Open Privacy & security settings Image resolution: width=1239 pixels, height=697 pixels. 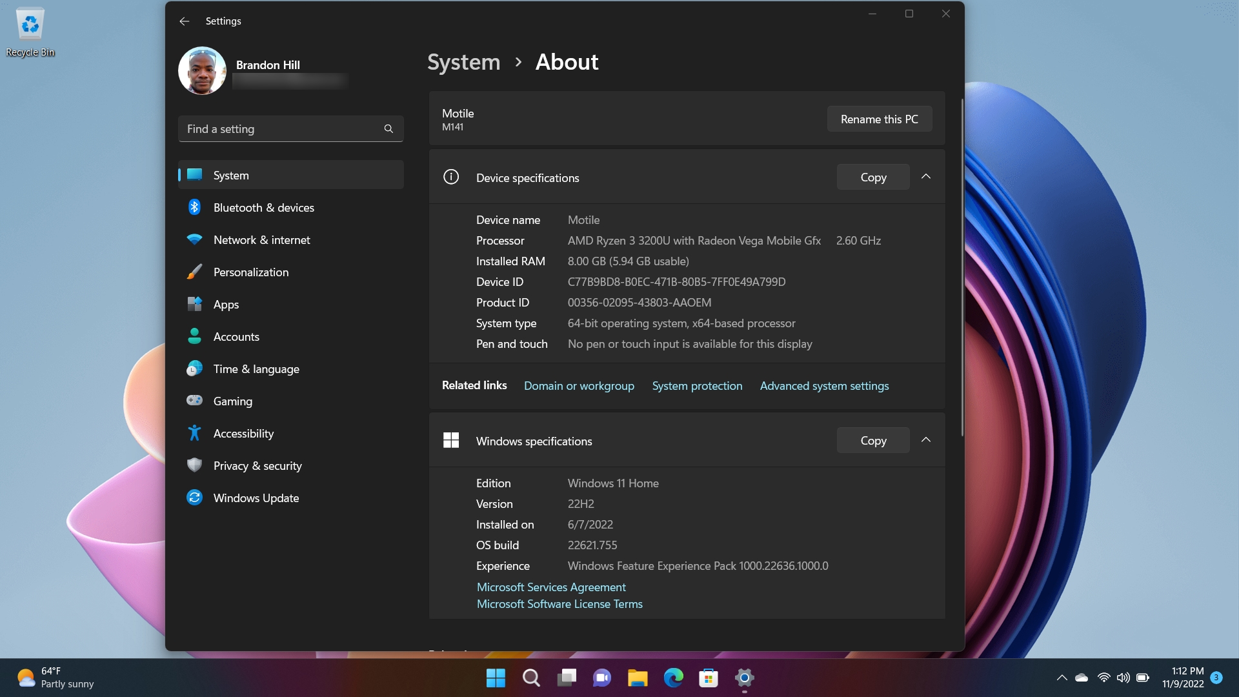click(x=258, y=465)
